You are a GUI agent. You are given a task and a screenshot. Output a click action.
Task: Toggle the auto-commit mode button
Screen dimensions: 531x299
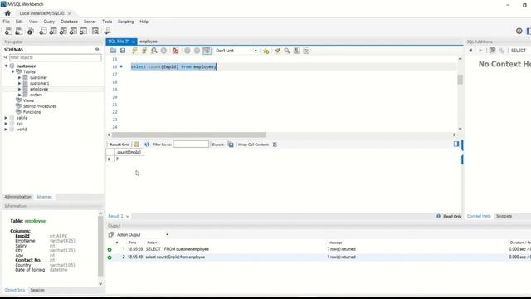click(207, 51)
